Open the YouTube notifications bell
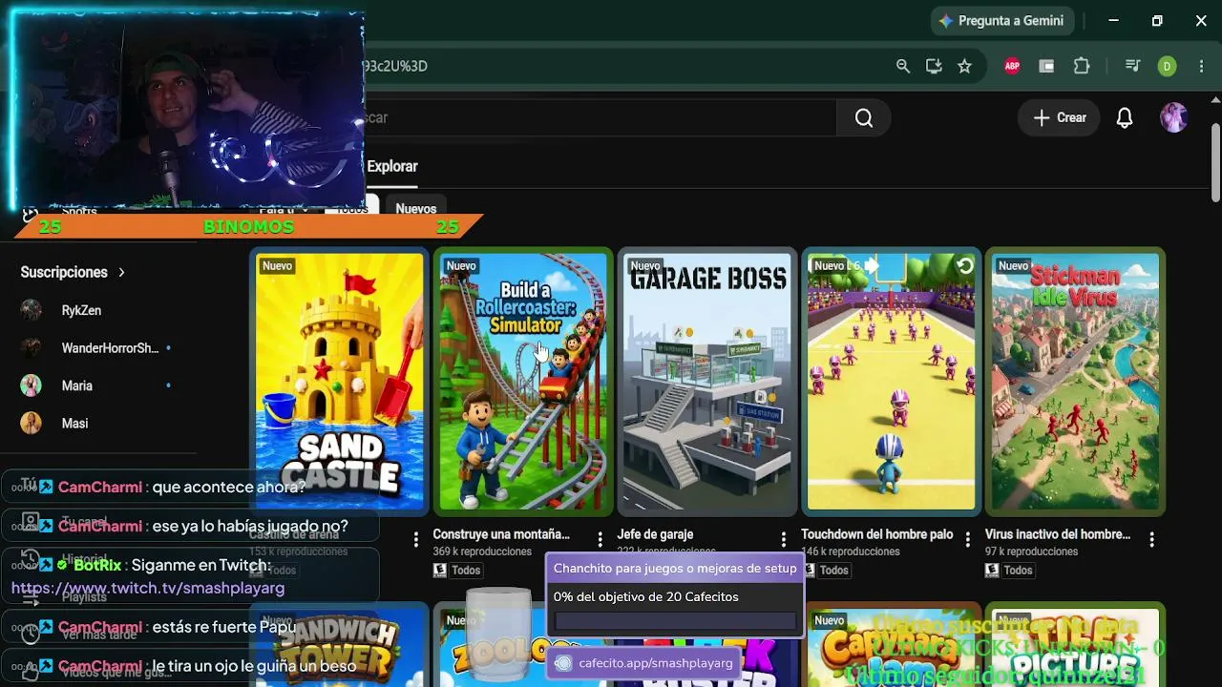This screenshot has height=687, width=1222. click(1125, 117)
